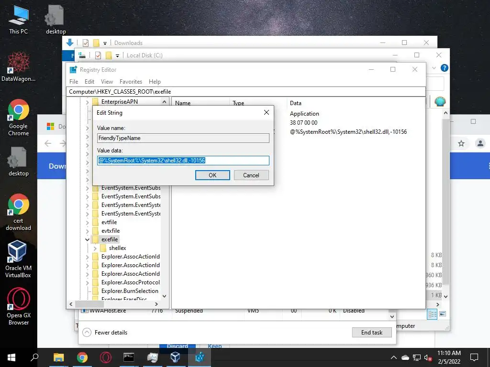The width and height of the screenshot is (490, 367).
Task: Click the 'Application' data value
Action: [304, 114]
